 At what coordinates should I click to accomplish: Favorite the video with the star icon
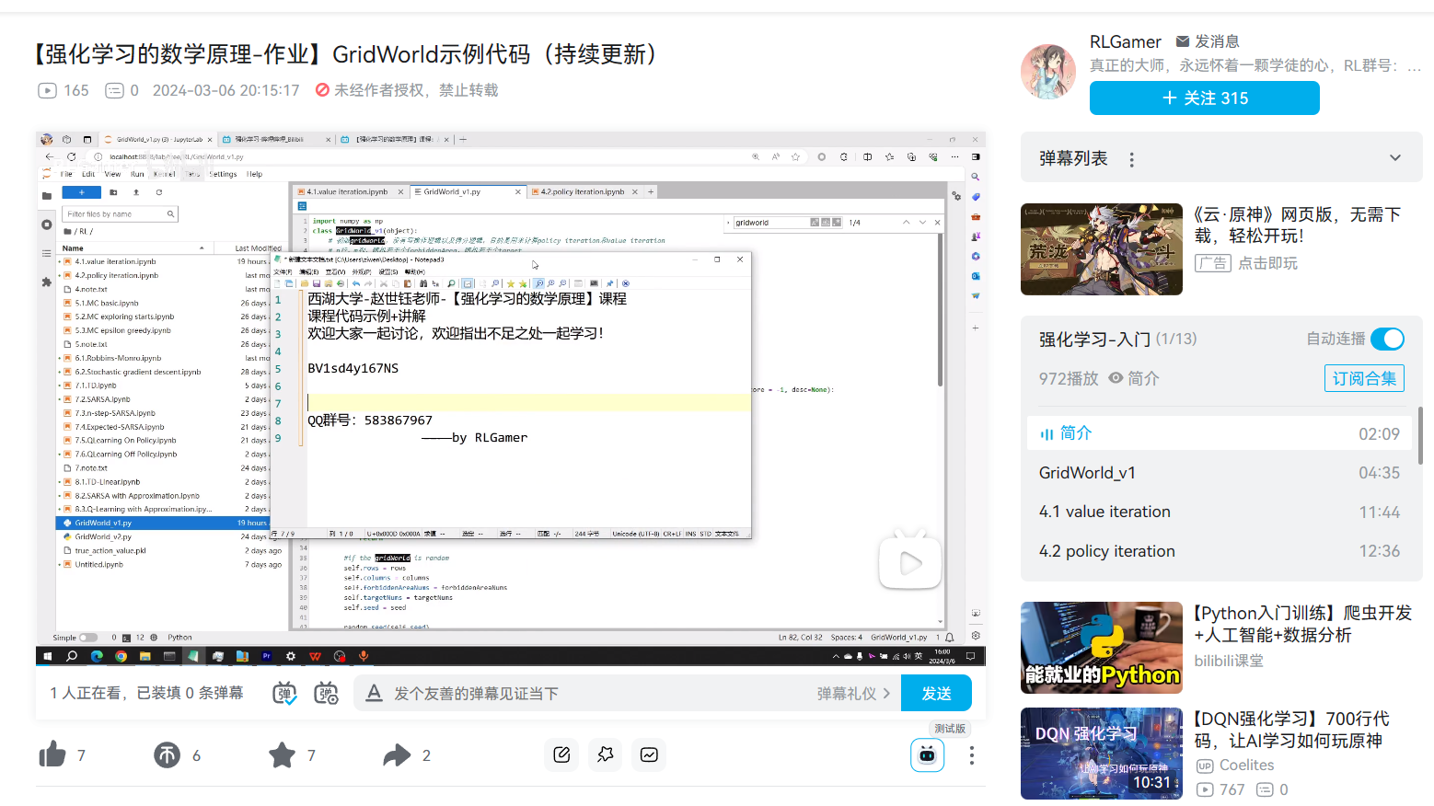tap(282, 755)
